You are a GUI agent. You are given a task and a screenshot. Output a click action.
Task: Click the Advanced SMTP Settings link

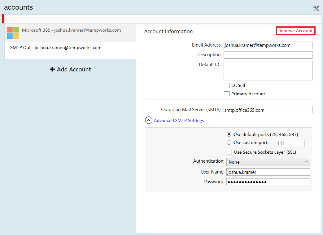pos(179,120)
